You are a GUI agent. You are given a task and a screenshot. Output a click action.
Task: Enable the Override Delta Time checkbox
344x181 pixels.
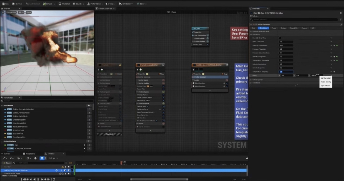pos(280,38)
